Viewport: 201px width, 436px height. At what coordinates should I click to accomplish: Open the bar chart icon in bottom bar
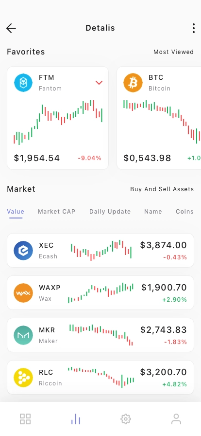(76, 419)
